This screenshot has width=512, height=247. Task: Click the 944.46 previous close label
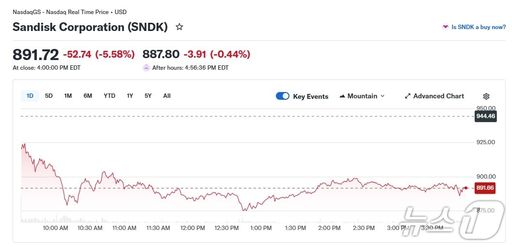coord(485,116)
